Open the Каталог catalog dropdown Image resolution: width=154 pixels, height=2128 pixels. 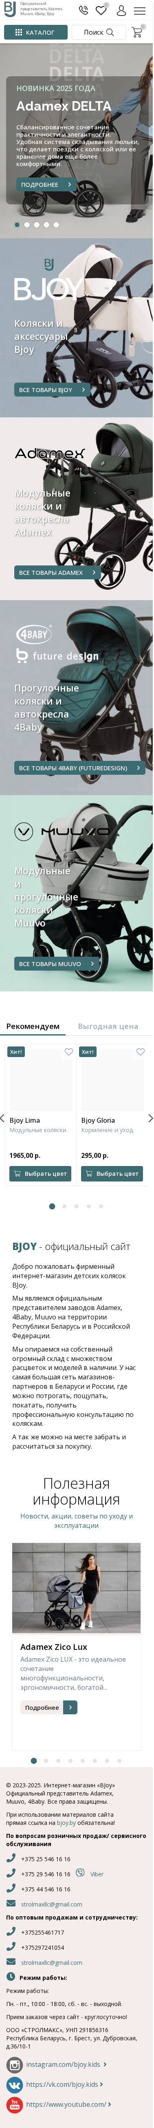35,32
